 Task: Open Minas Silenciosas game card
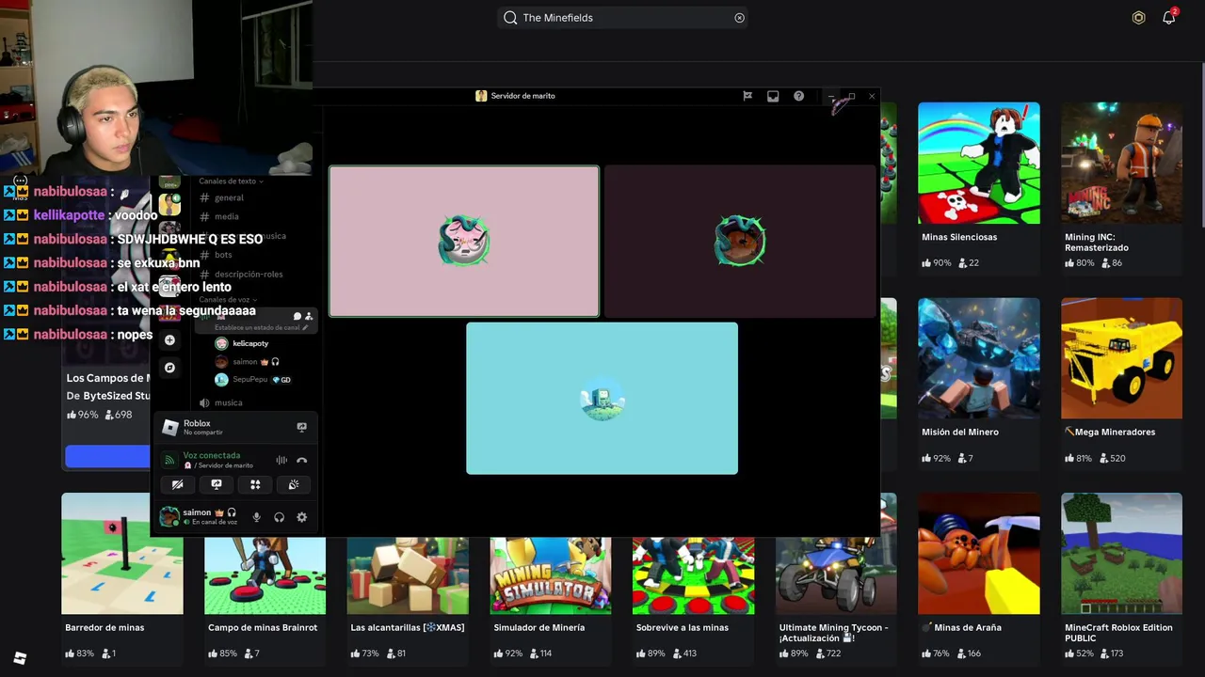(979, 187)
